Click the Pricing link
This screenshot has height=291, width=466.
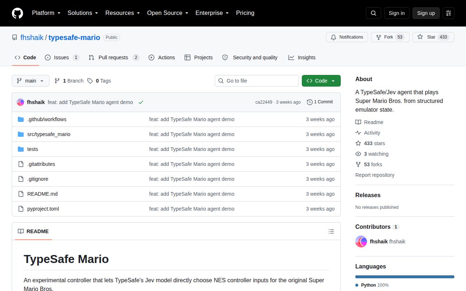click(245, 13)
